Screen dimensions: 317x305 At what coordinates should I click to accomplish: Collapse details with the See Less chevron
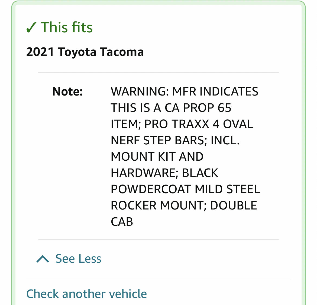pos(43,259)
